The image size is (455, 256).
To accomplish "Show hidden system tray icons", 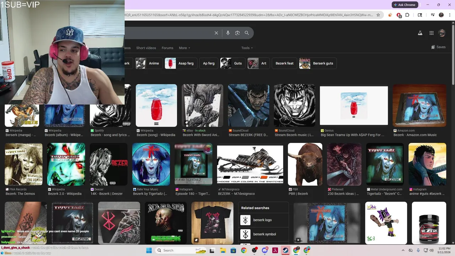I will point(403,250).
